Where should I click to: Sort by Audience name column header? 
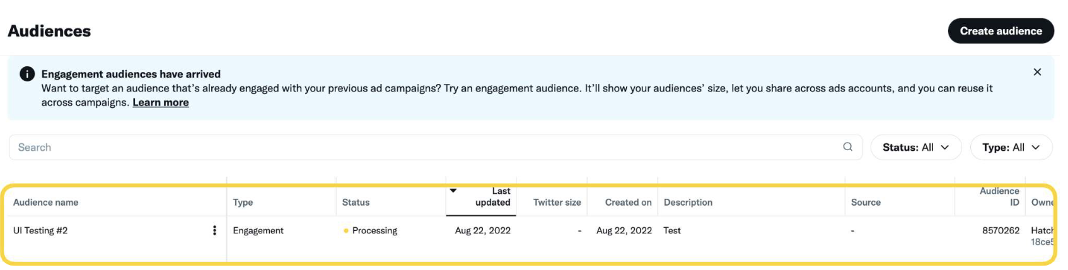(x=45, y=202)
